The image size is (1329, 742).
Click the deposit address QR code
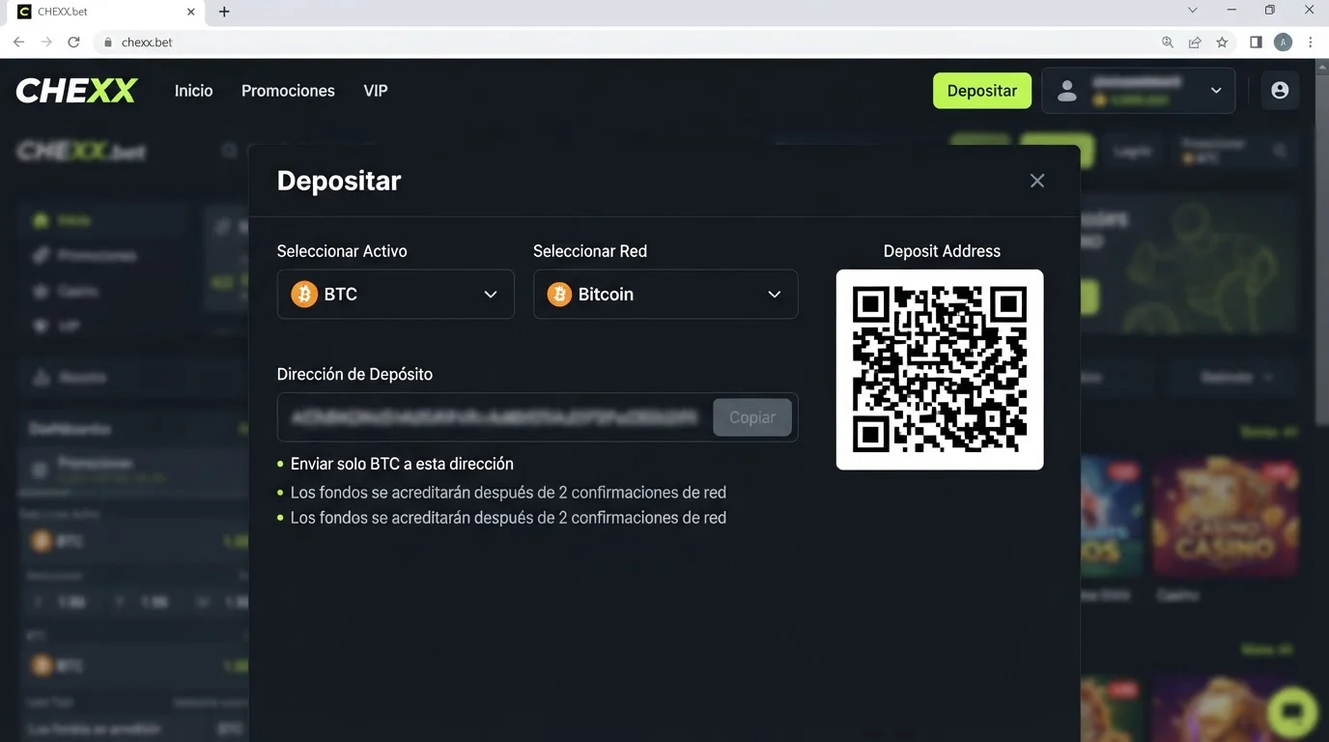click(x=940, y=370)
